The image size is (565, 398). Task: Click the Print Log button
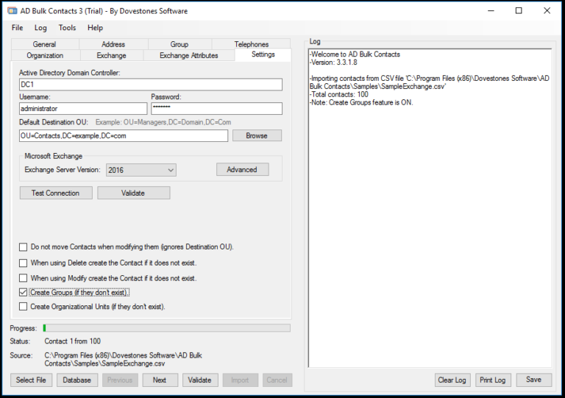pos(493,380)
